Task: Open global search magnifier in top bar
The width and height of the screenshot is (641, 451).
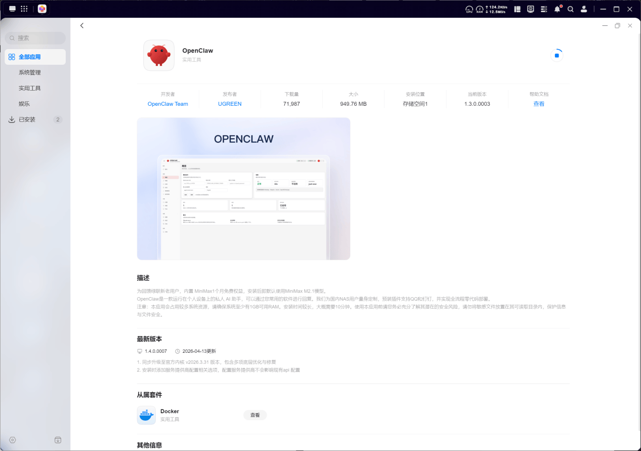Action: [571, 9]
